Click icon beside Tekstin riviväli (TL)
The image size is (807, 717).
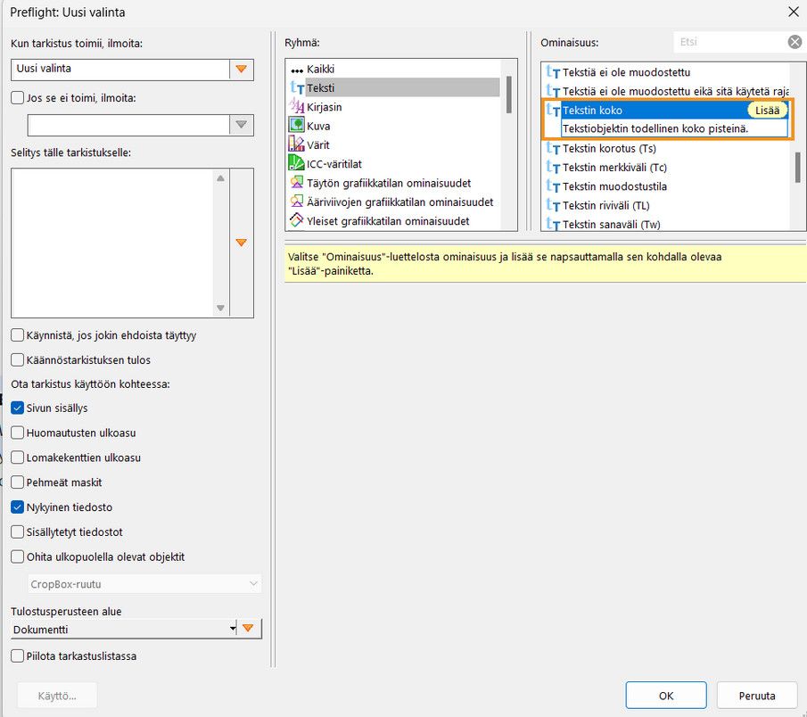pyautogui.click(x=553, y=205)
